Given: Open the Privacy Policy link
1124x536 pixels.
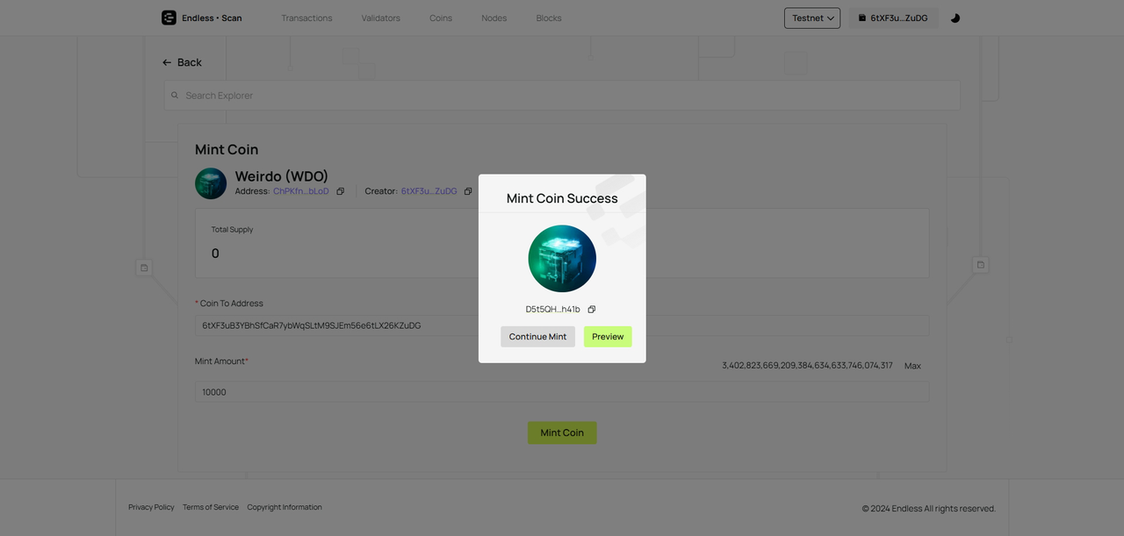Looking at the screenshot, I should pos(151,507).
